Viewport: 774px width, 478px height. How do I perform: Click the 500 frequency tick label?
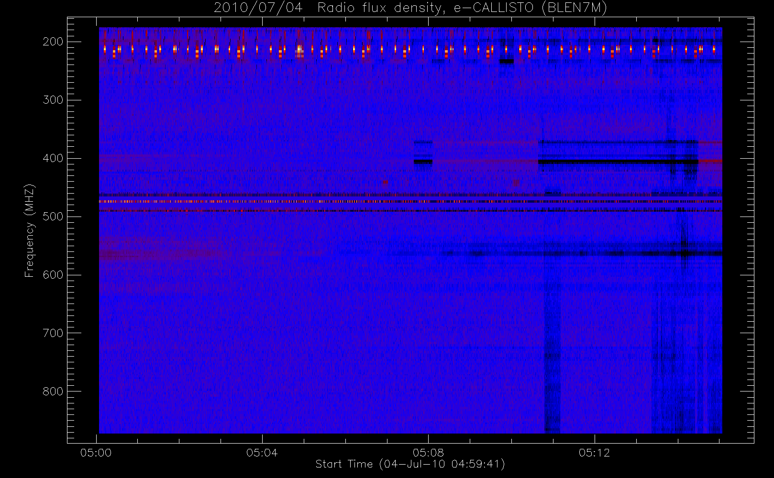click(53, 217)
